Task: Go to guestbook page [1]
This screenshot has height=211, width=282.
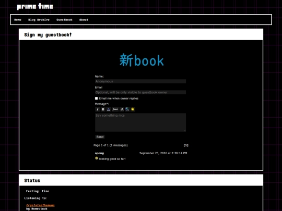Action: pos(186,145)
